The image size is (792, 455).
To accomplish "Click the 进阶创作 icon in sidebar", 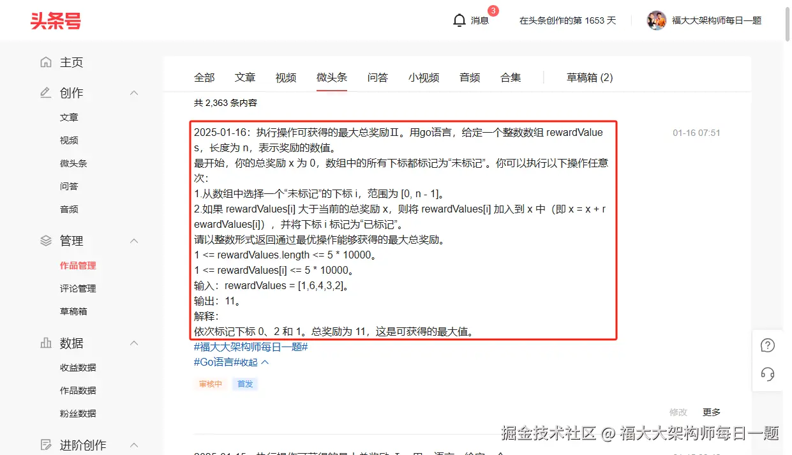I will 45,445.
